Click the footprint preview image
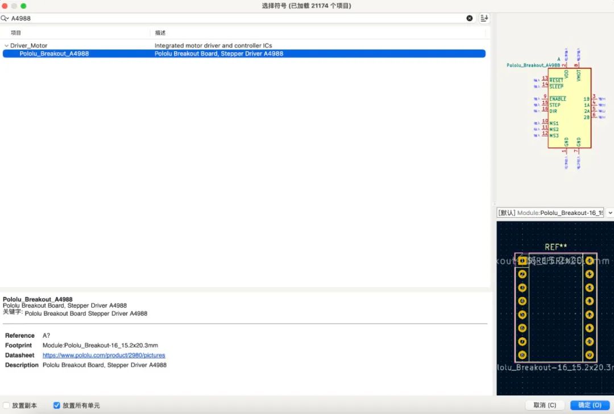The image size is (614, 414). click(555, 308)
